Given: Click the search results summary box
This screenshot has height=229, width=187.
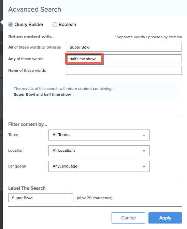Looking at the screenshot, I should [x=95, y=92].
